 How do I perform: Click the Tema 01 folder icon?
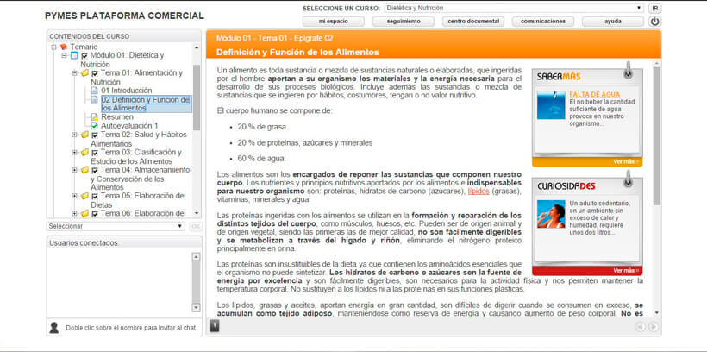84,73
